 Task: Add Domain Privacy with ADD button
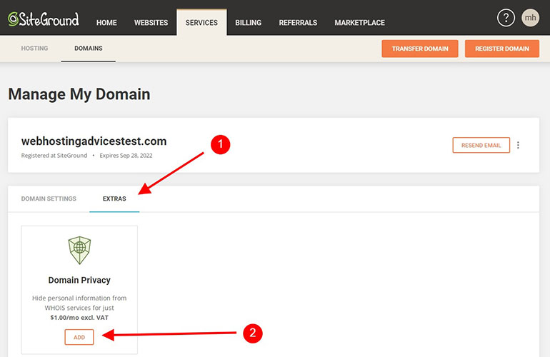coord(79,337)
